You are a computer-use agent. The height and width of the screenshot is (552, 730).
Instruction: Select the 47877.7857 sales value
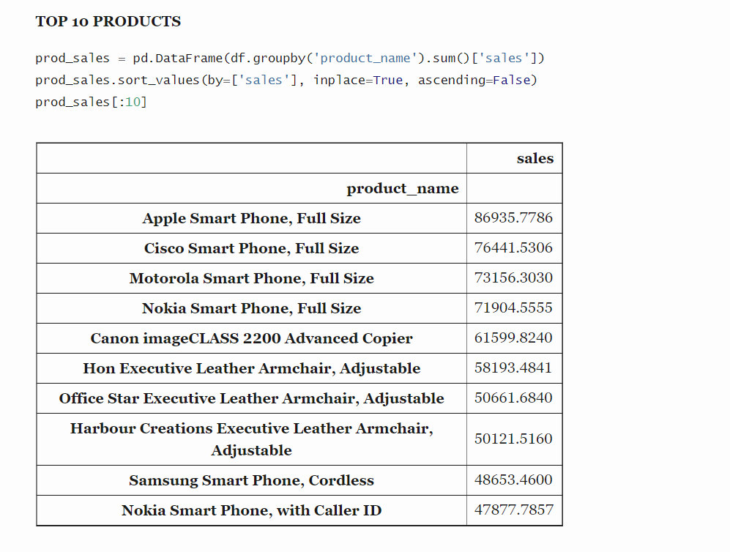513,510
